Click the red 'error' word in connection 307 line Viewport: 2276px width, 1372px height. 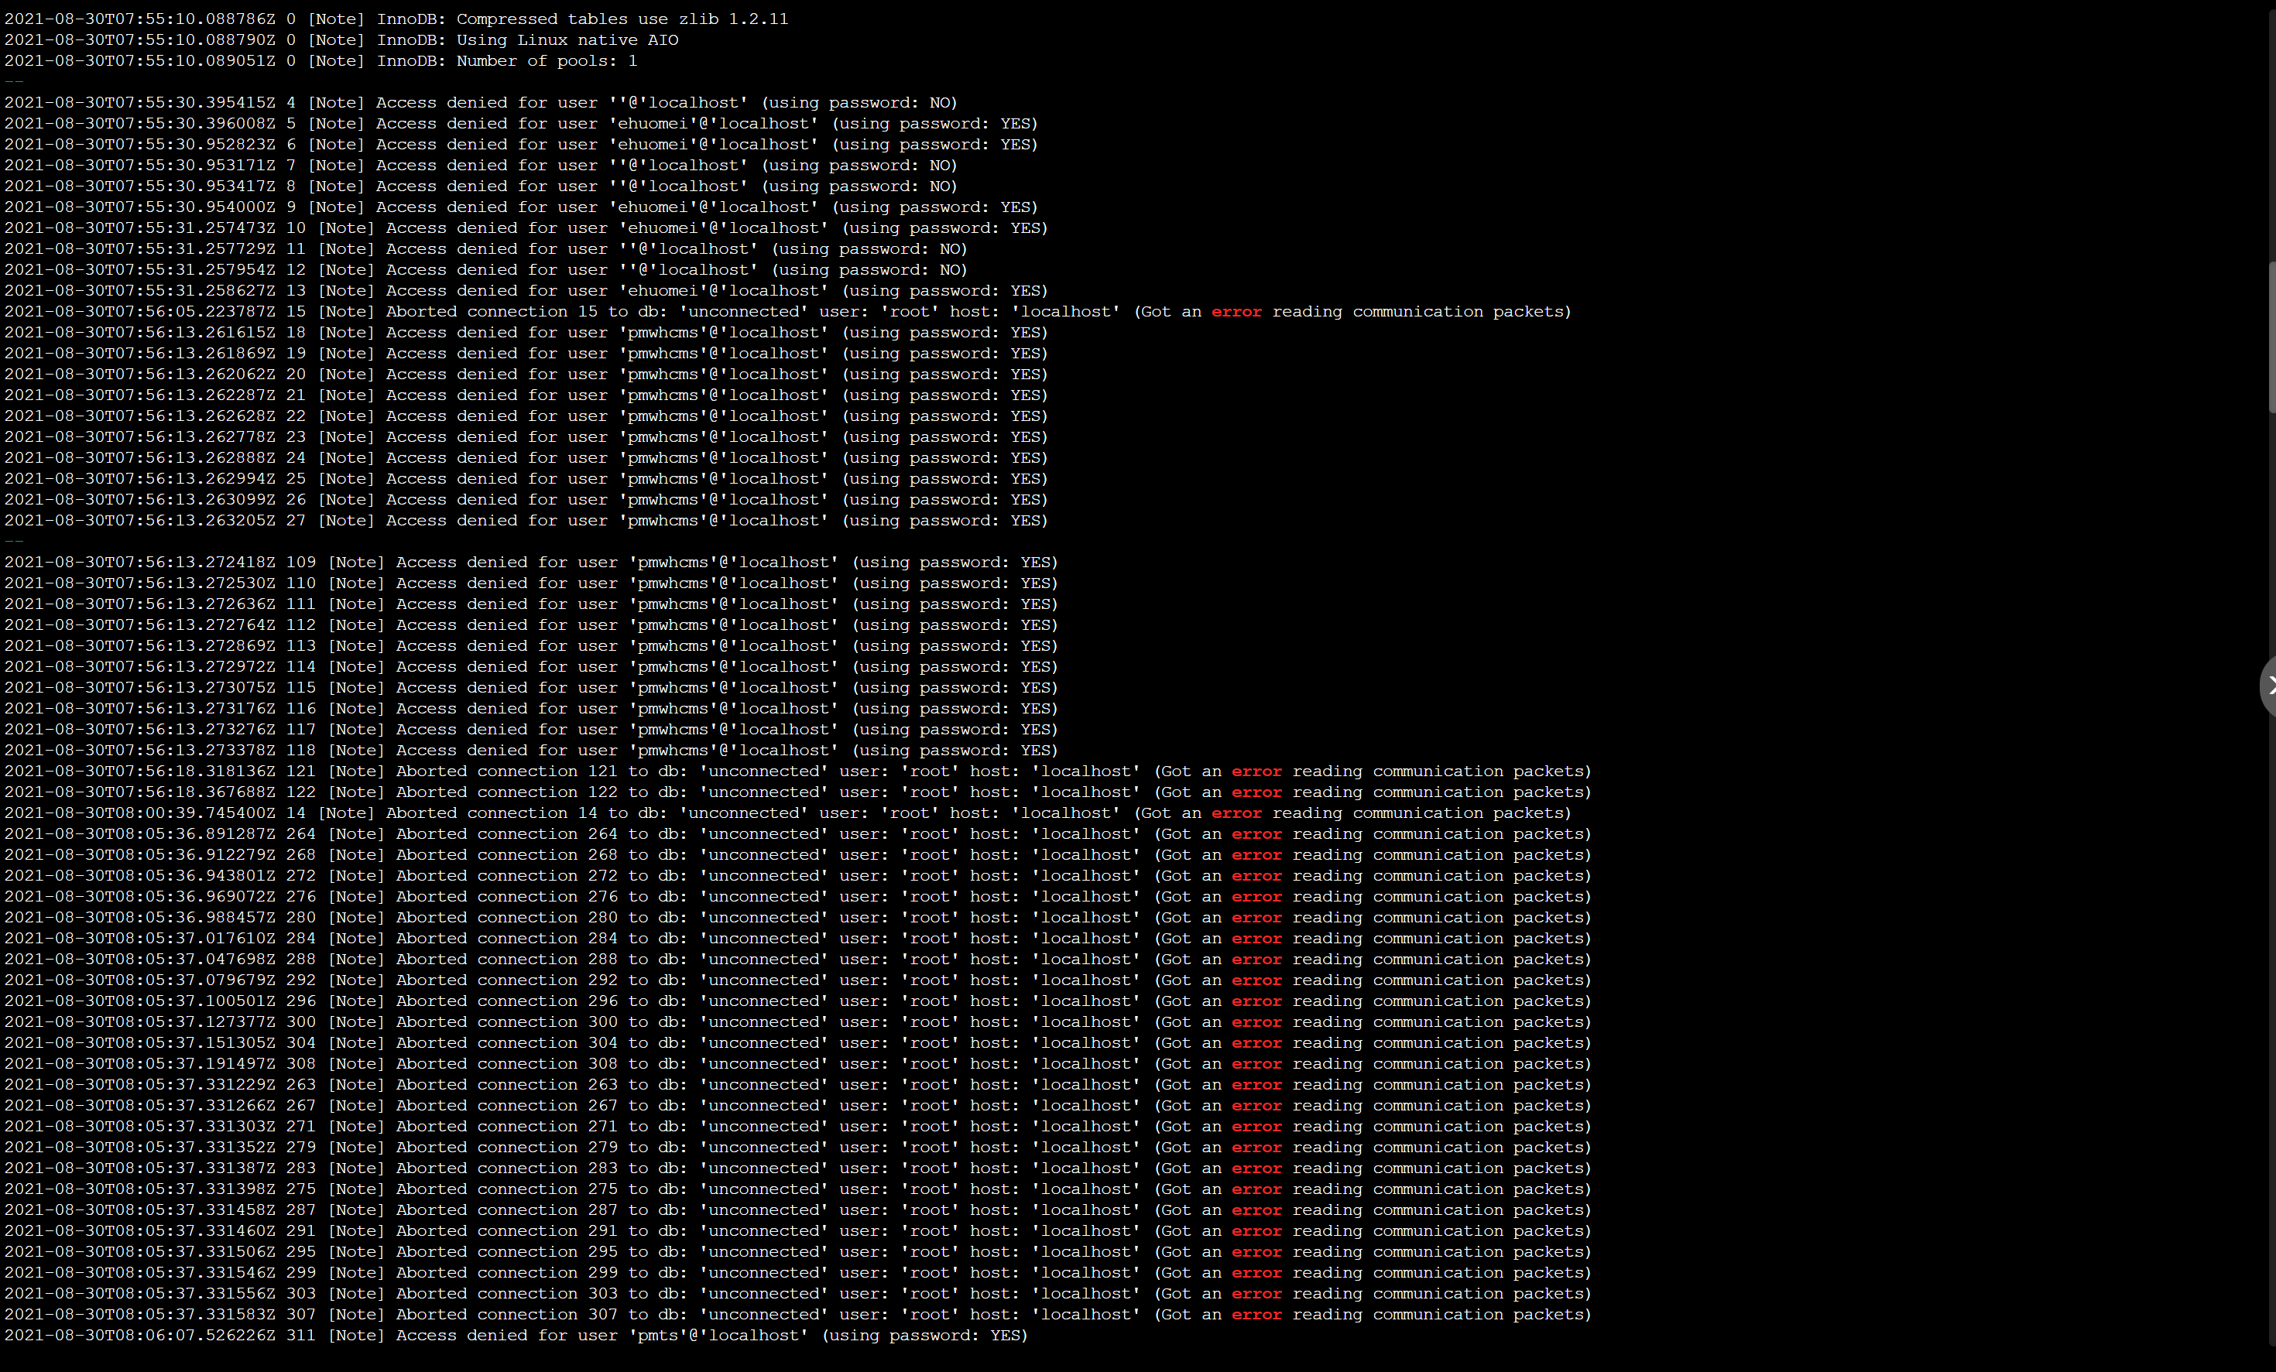coord(1256,1314)
